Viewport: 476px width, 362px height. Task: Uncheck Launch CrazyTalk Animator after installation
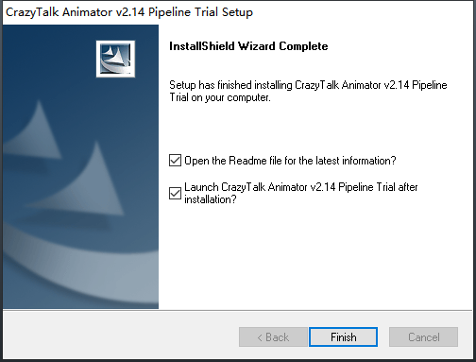tap(175, 193)
